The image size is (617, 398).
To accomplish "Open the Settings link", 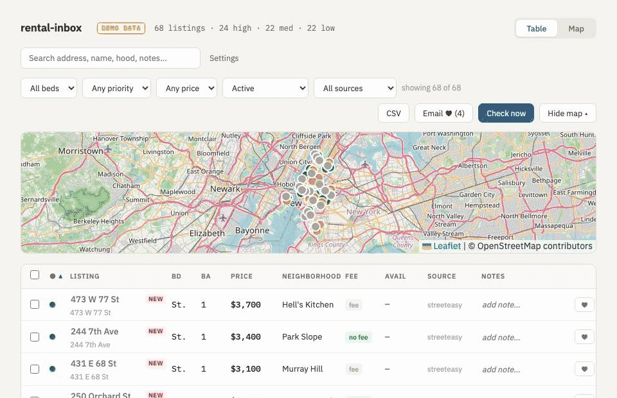I will click(224, 58).
